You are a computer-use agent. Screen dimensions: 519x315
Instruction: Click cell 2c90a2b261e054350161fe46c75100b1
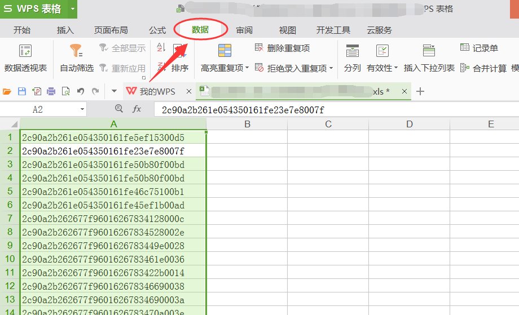click(x=113, y=192)
